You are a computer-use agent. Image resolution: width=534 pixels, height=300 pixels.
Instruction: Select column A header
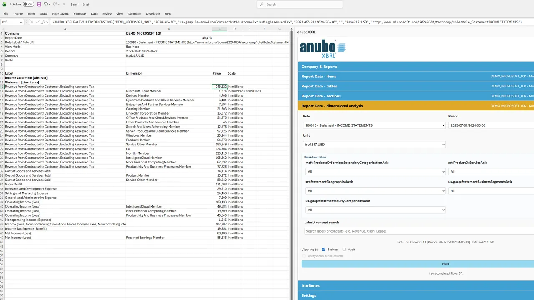coord(65,29)
